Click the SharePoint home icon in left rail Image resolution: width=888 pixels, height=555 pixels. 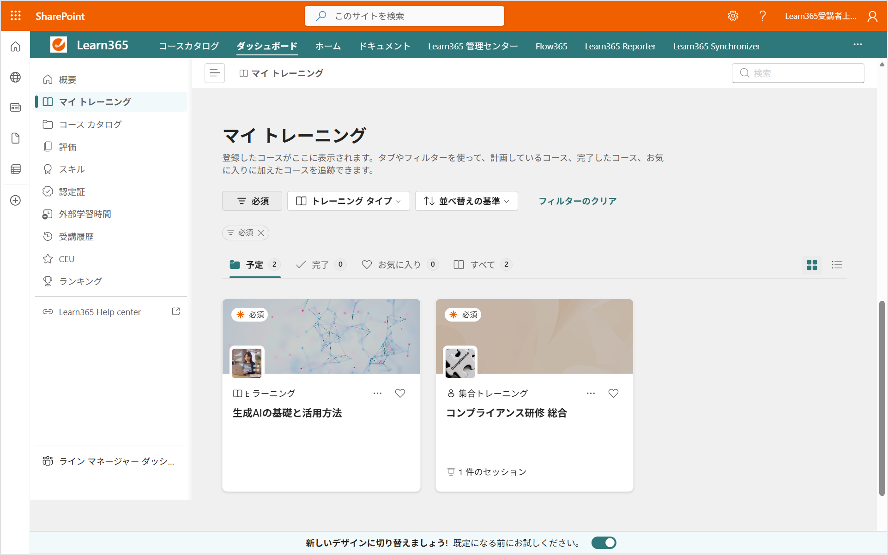pos(15,47)
